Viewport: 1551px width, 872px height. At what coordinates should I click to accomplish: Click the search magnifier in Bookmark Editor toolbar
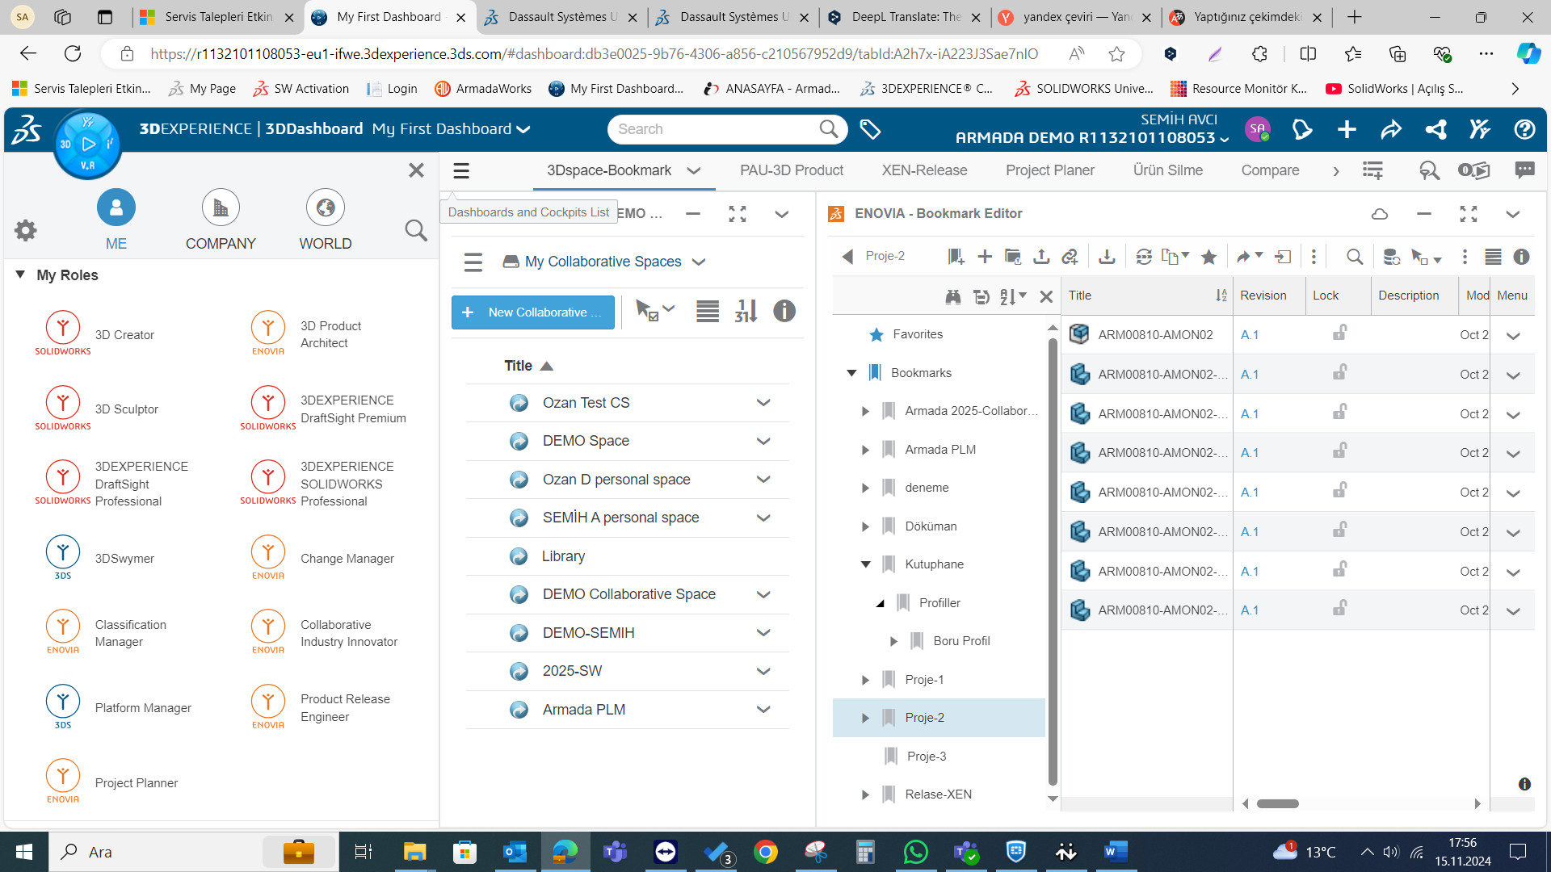pyautogui.click(x=1355, y=257)
